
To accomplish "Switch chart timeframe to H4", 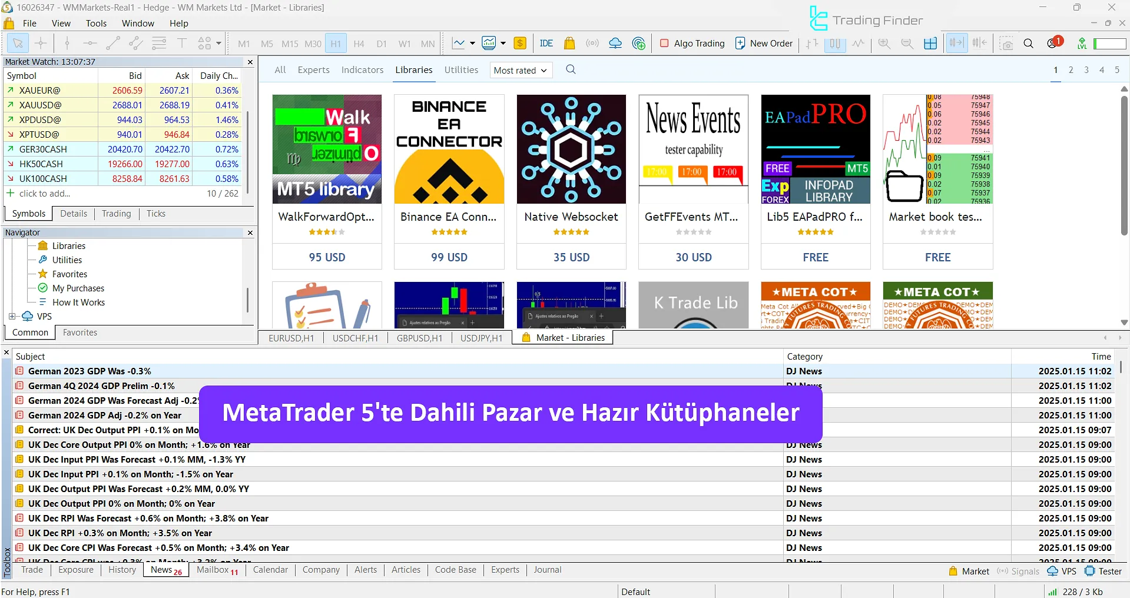I will [x=359, y=44].
